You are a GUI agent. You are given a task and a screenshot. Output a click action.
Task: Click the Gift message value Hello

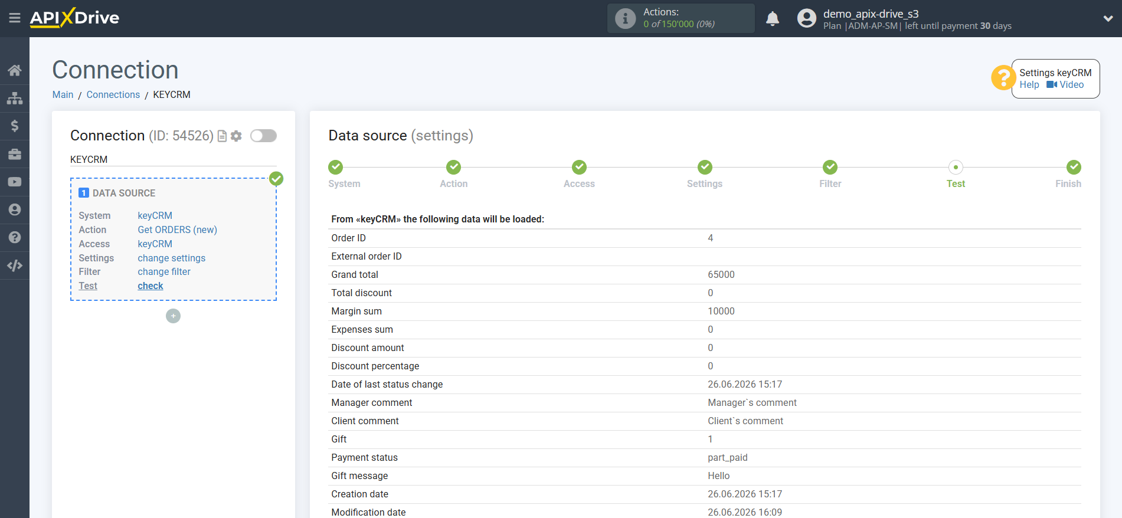point(719,476)
